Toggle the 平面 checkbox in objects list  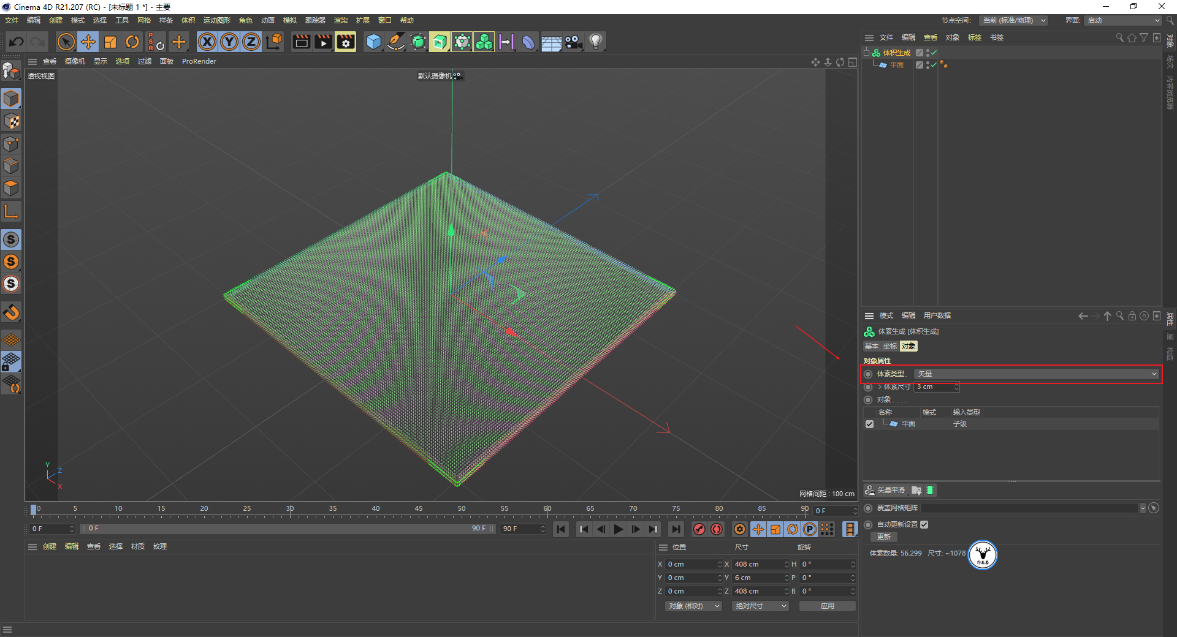869,424
